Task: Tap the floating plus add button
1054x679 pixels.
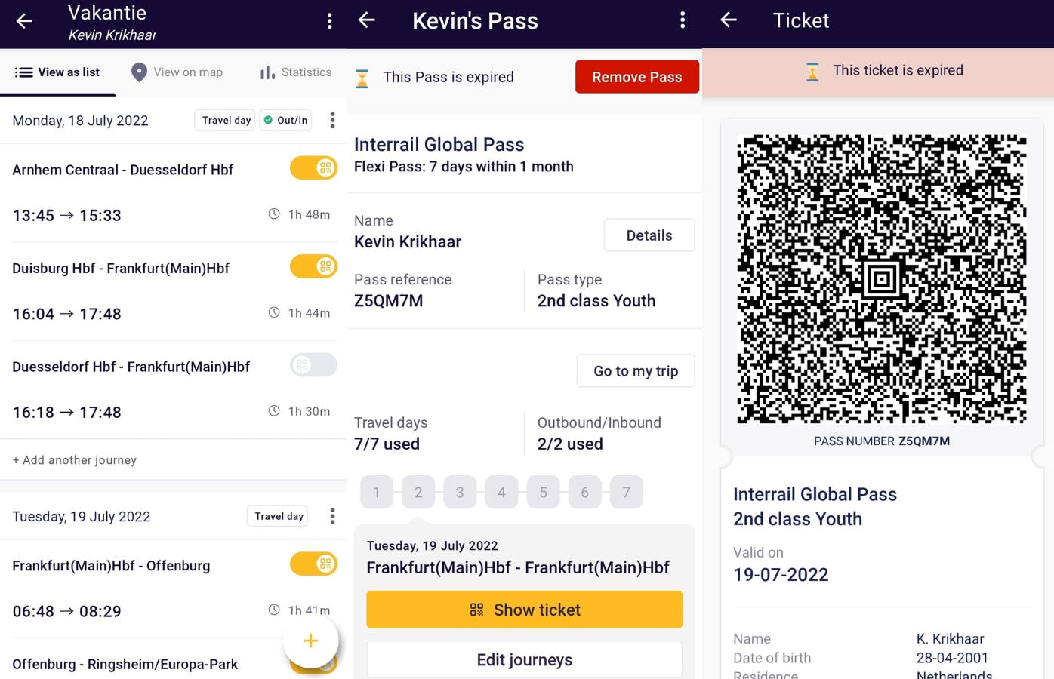Action: pyautogui.click(x=310, y=641)
